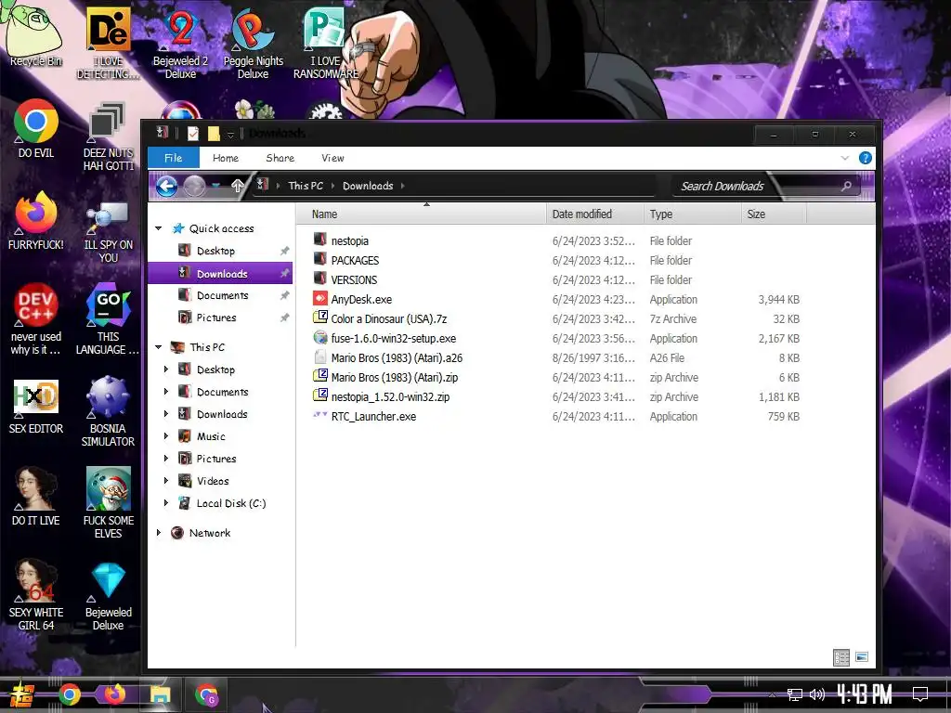Screen dimensions: 951x713
Task: Launch the elf game desktop icon
Action: 108,502
